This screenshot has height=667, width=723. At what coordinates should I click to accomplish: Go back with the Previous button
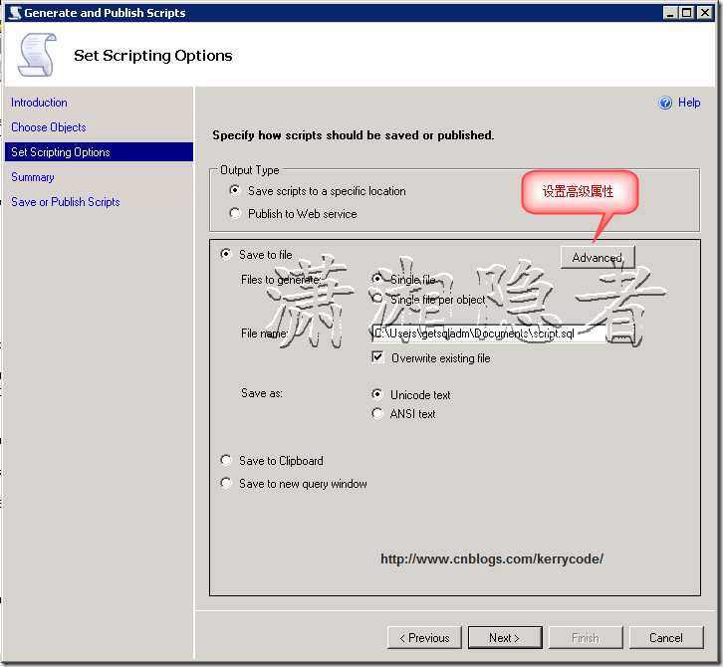point(424,637)
